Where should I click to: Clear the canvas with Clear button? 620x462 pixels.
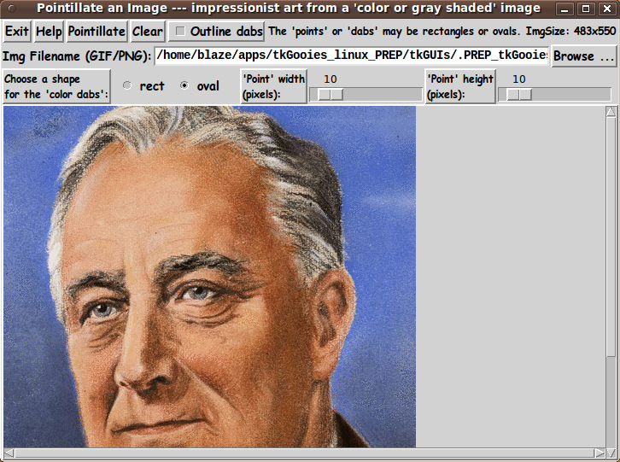click(148, 32)
